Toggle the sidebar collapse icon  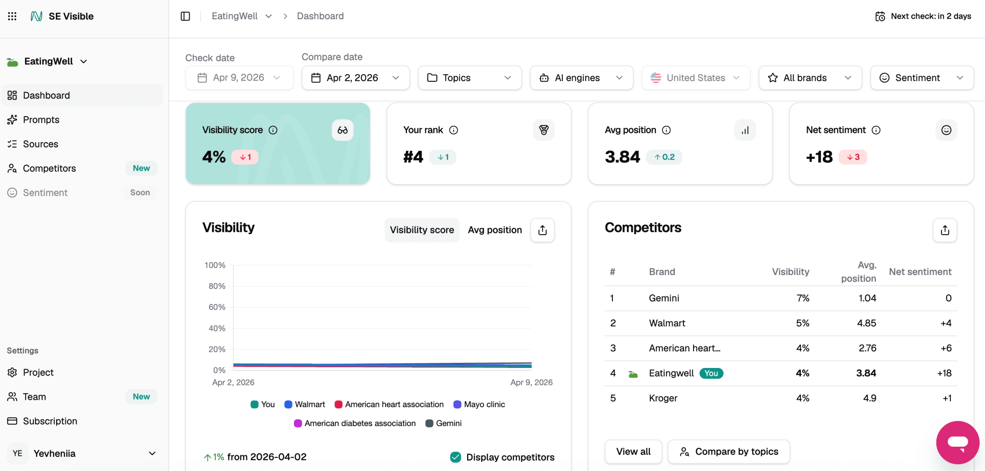(x=185, y=16)
